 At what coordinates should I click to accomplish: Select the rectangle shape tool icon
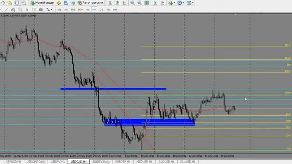41,10
